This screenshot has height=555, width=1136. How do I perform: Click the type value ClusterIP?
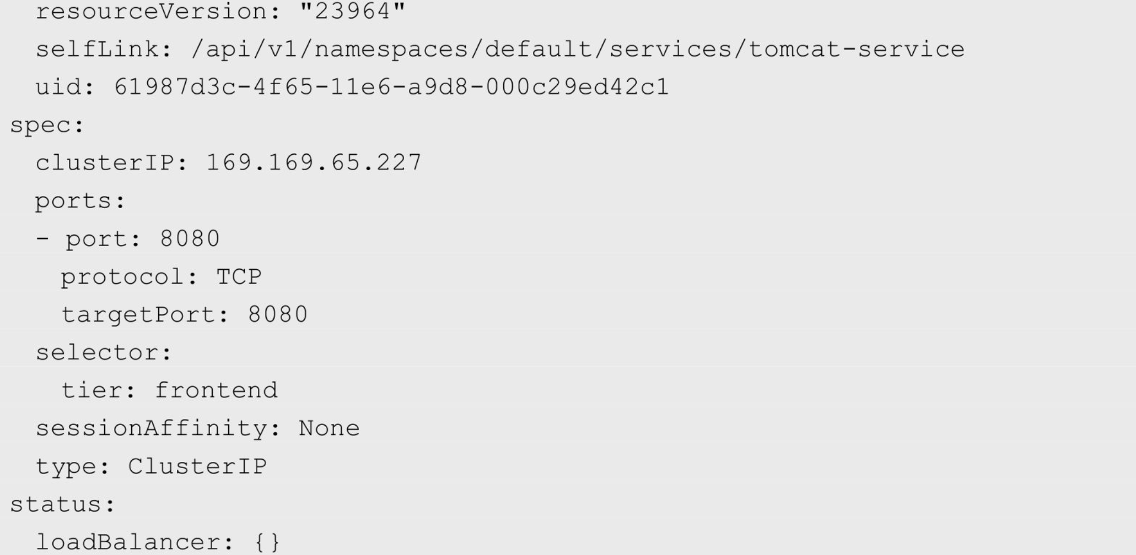[x=197, y=466]
